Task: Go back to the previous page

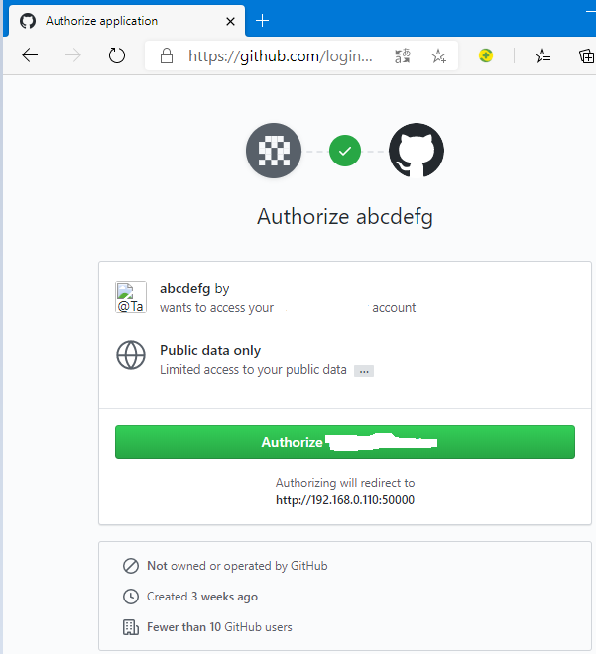Action: (30, 55)
